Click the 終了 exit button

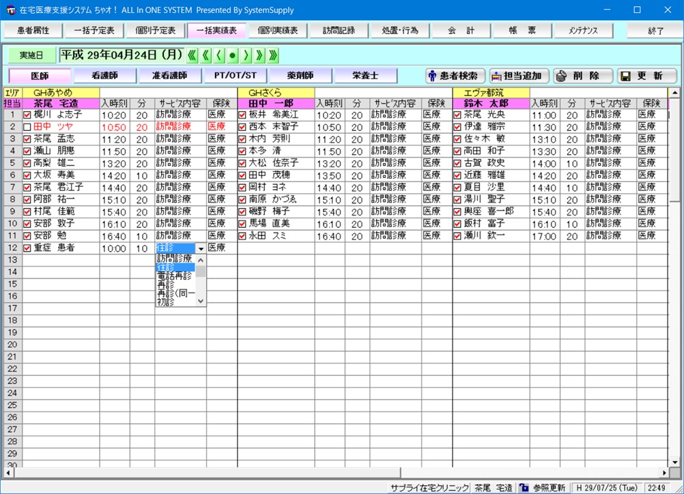pyautogui.click(x=655, y=31)
